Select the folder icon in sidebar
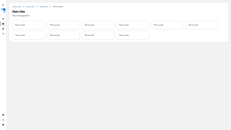 coord(3,24)
